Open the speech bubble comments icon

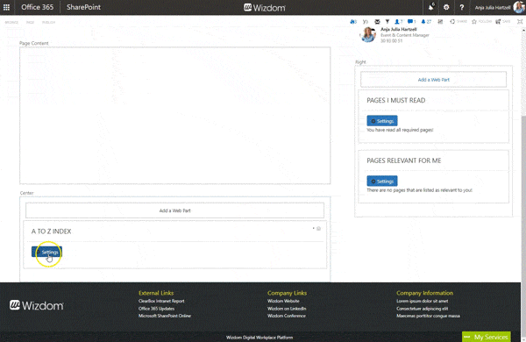coord(411,21)
